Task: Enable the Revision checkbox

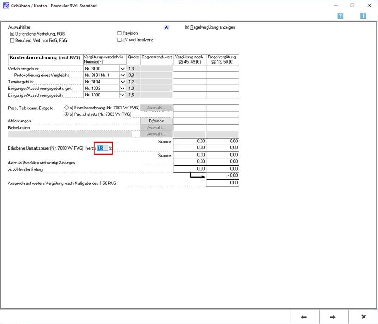Action: [120, 33]
